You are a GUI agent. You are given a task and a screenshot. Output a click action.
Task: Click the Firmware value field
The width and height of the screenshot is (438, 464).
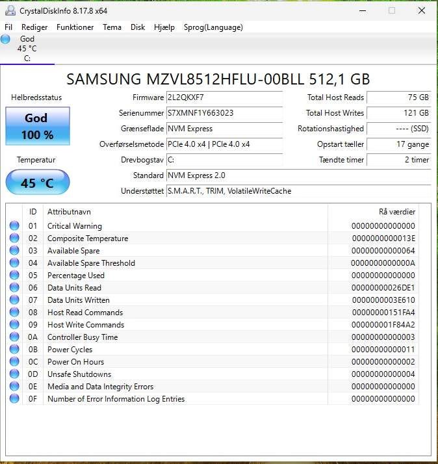[224, 97]
